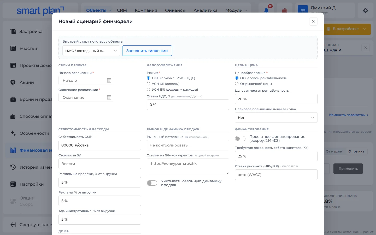Click the Себестоимость СМР input field

click(100, 145)
